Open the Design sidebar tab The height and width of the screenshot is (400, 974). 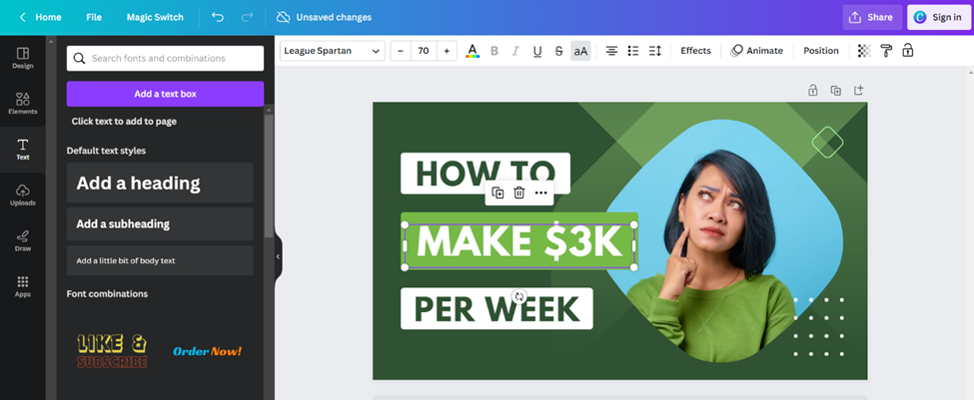pyautogui.click(x=22, y=58)
